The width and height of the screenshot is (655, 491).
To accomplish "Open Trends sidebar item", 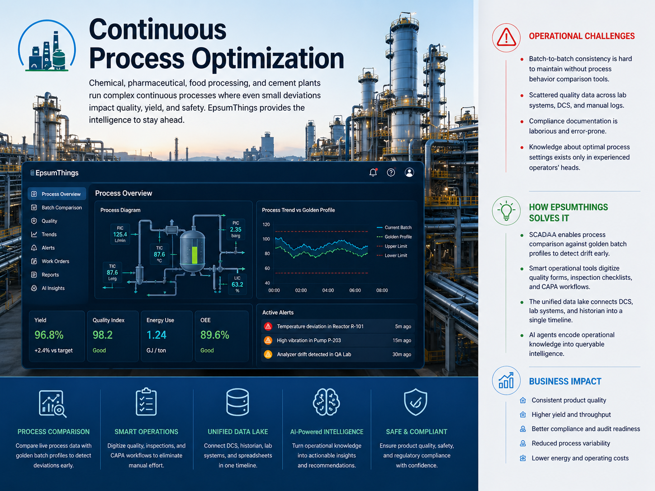I will (x=57, y=234).
